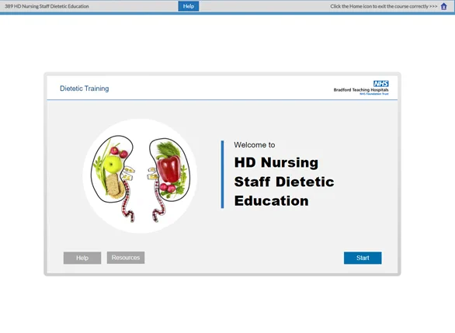Click the 'HD Nursing Staff Dietetic Education' headline
The height and width of the screenshot is (333, 455).
pos(284,182)
